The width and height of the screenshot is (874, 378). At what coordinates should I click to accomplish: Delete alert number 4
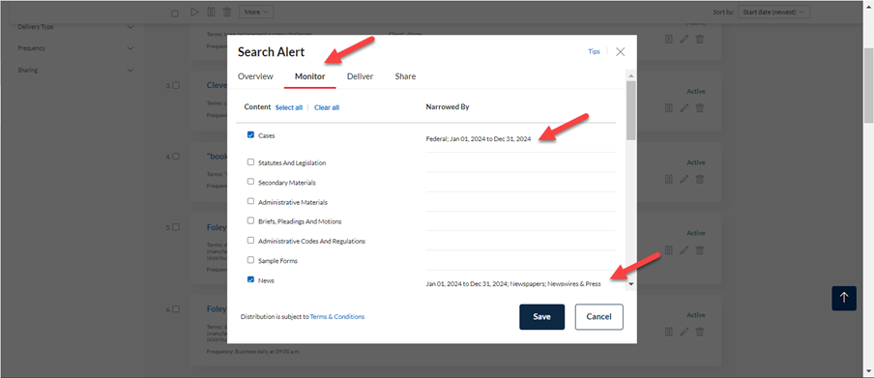(x=700, y=179)
